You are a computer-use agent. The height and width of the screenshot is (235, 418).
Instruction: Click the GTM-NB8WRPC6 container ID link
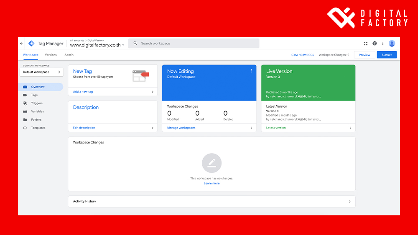303,55
